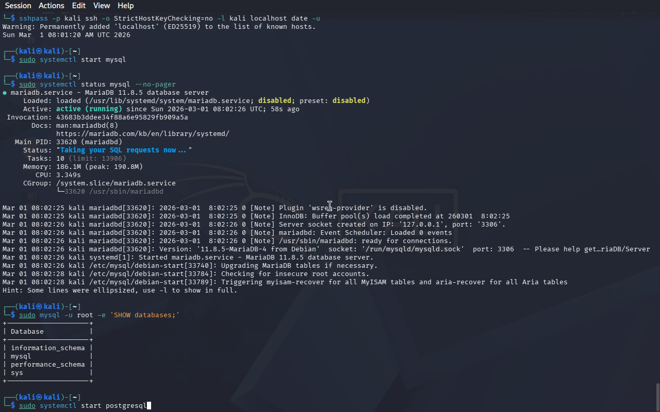Click the green active (running) status text
The width and height of the screenshot is (660, 412).
pyautogui.click(x=89, y=109)
